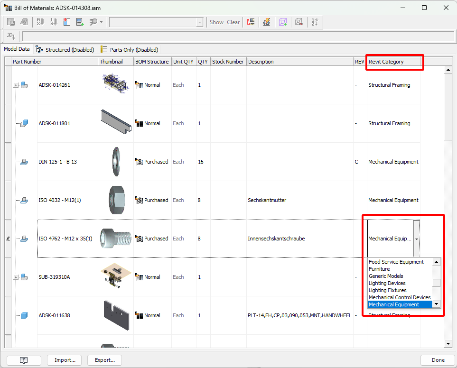
Task: Expand the ADSK-014261 assembly row
Action: pos(16,85)
